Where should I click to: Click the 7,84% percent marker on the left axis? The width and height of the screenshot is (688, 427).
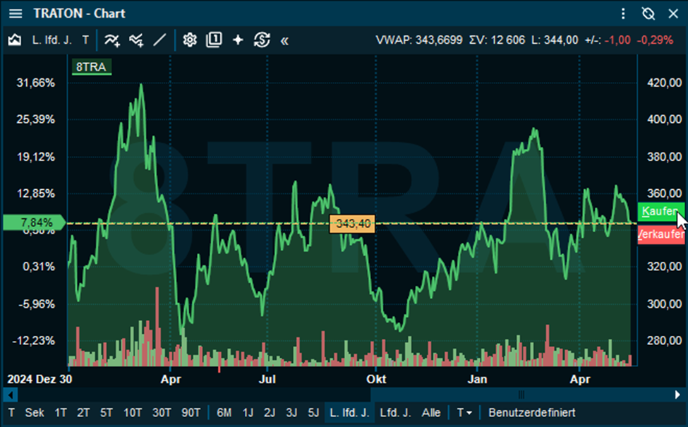[x=35, y=222]
